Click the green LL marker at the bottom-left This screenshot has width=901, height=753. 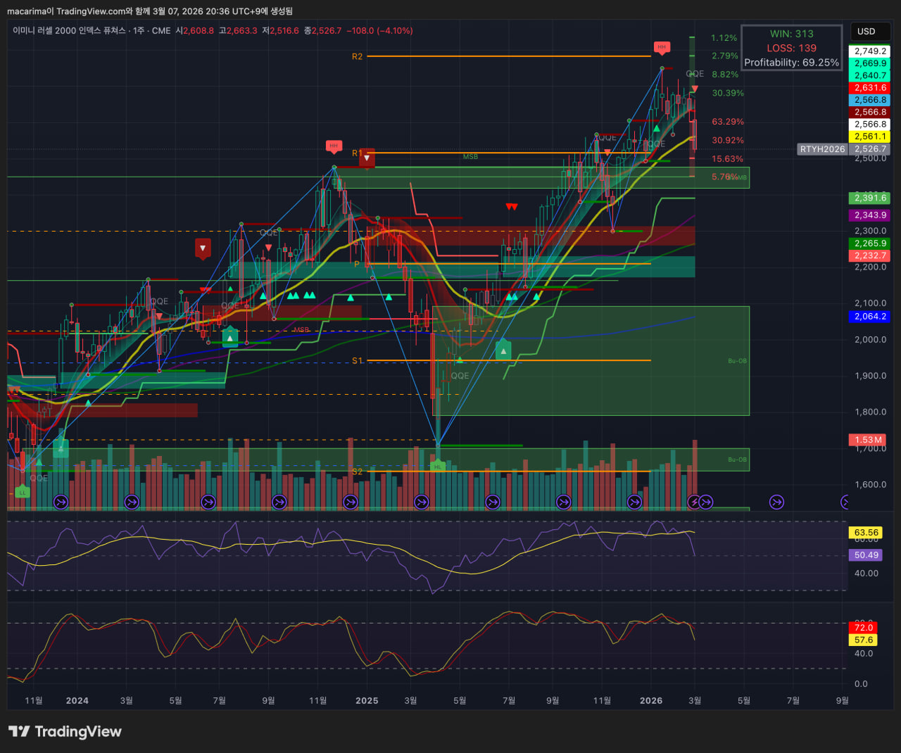(x=22, y=492)
